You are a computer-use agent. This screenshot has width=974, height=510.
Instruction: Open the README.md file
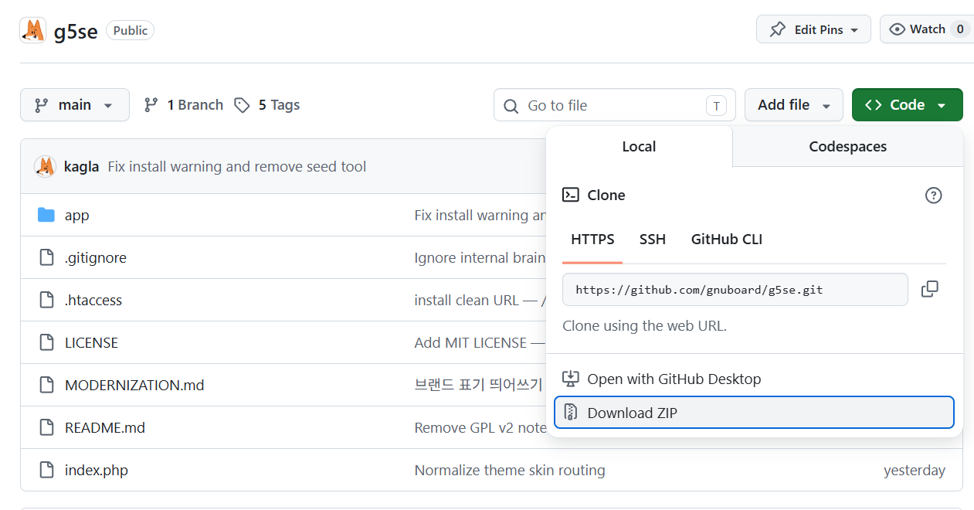(105, 428)
